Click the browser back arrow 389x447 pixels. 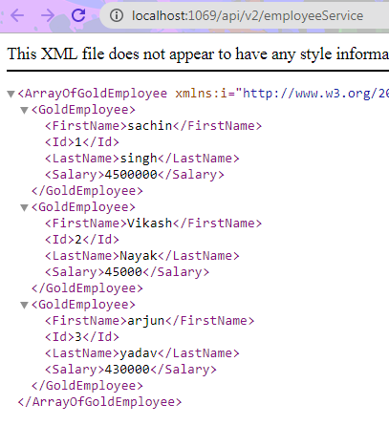pyautogui.click(x=17, y=15)
